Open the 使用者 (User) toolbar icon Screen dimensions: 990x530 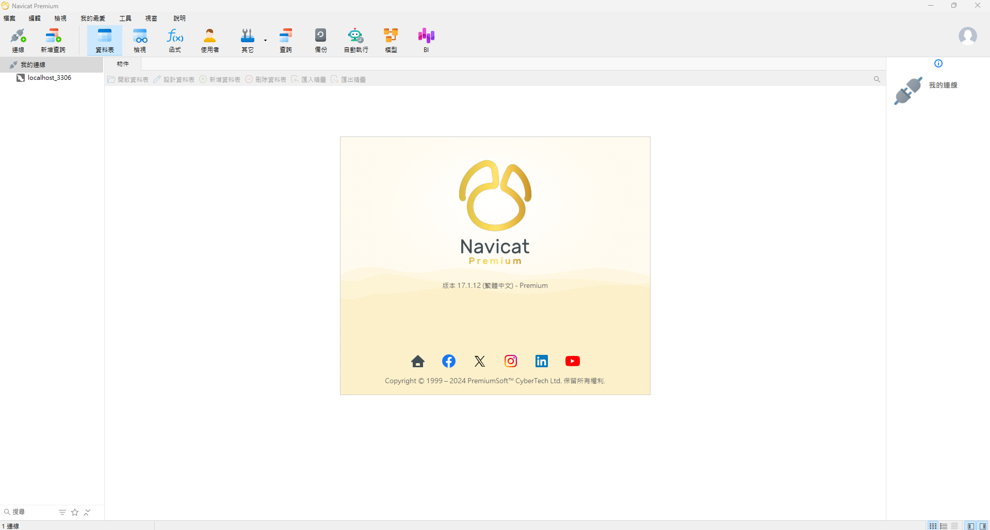[x=210, y=40]
